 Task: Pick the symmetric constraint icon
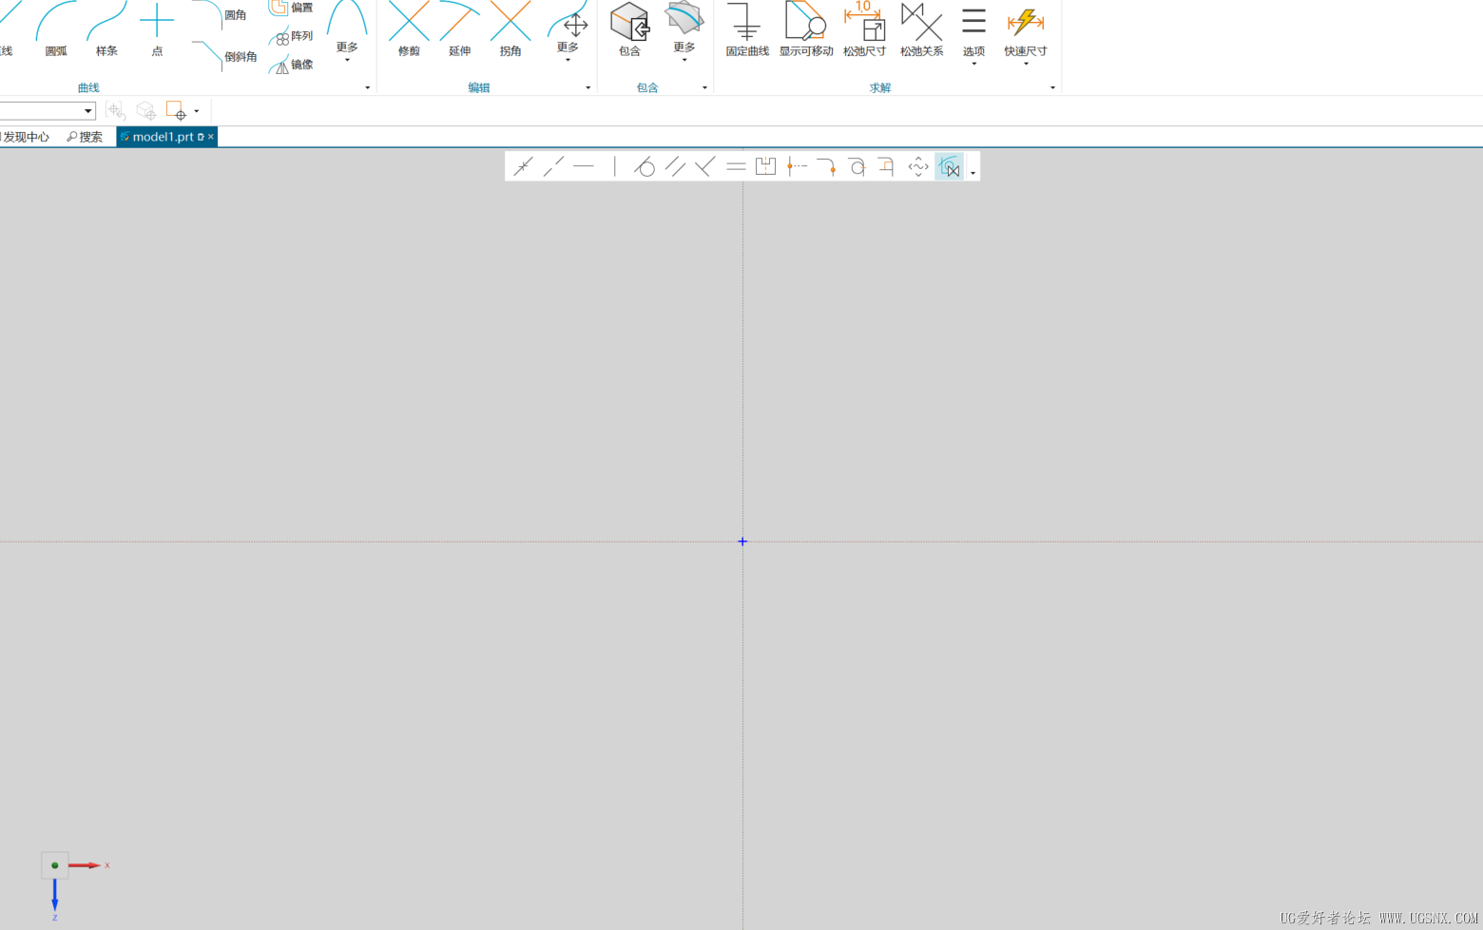[x=766, y=167]
